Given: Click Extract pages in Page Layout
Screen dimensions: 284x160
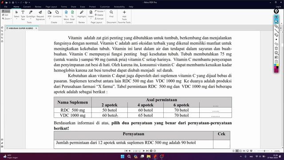Looking at the screenshot, I should coord(99,19).
